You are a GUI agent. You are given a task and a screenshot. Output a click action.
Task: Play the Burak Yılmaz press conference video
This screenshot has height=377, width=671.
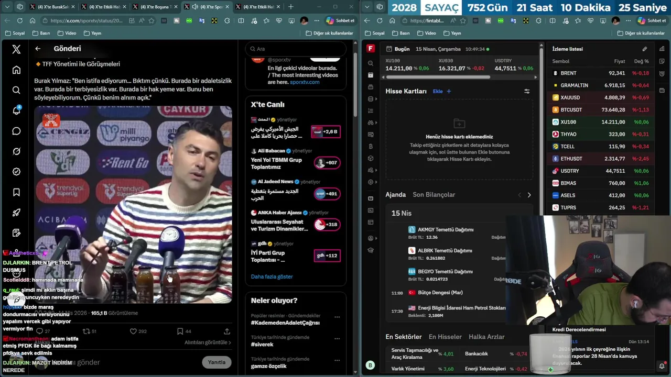pos(133,204)
